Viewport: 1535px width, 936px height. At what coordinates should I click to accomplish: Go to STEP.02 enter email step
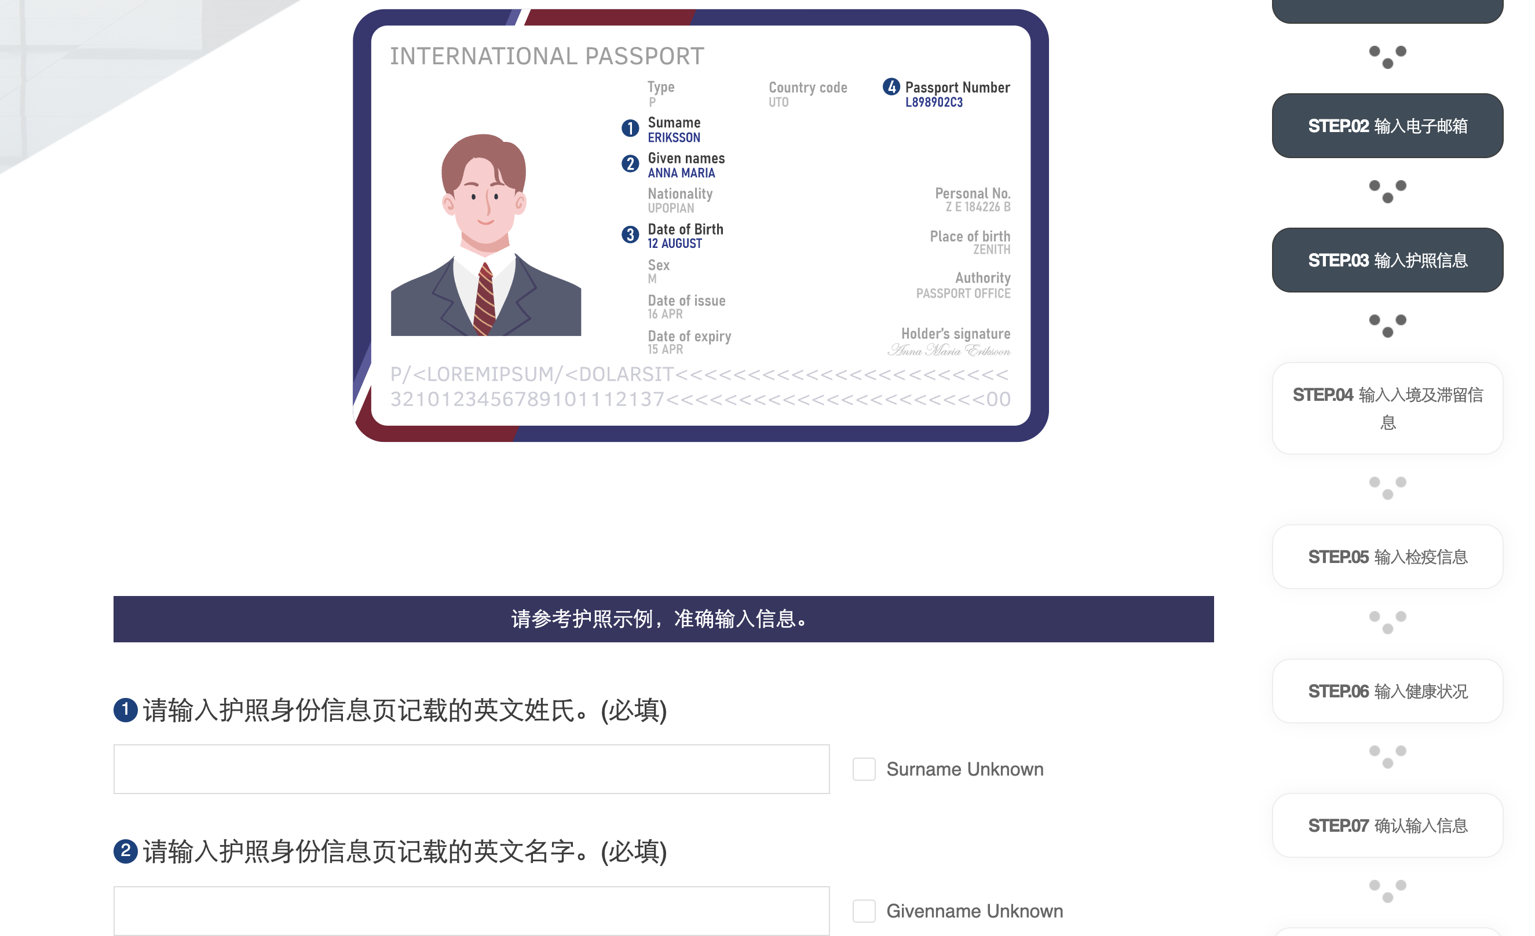tap(1387, 126)
